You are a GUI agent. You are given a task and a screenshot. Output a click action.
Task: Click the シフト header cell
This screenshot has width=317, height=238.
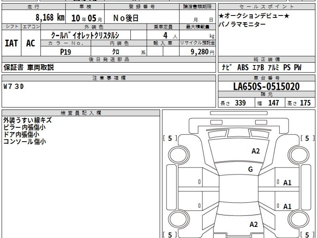click(x=12, y=27)
